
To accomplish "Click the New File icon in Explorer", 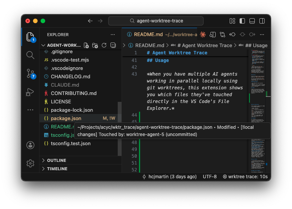I will (86, 45).
